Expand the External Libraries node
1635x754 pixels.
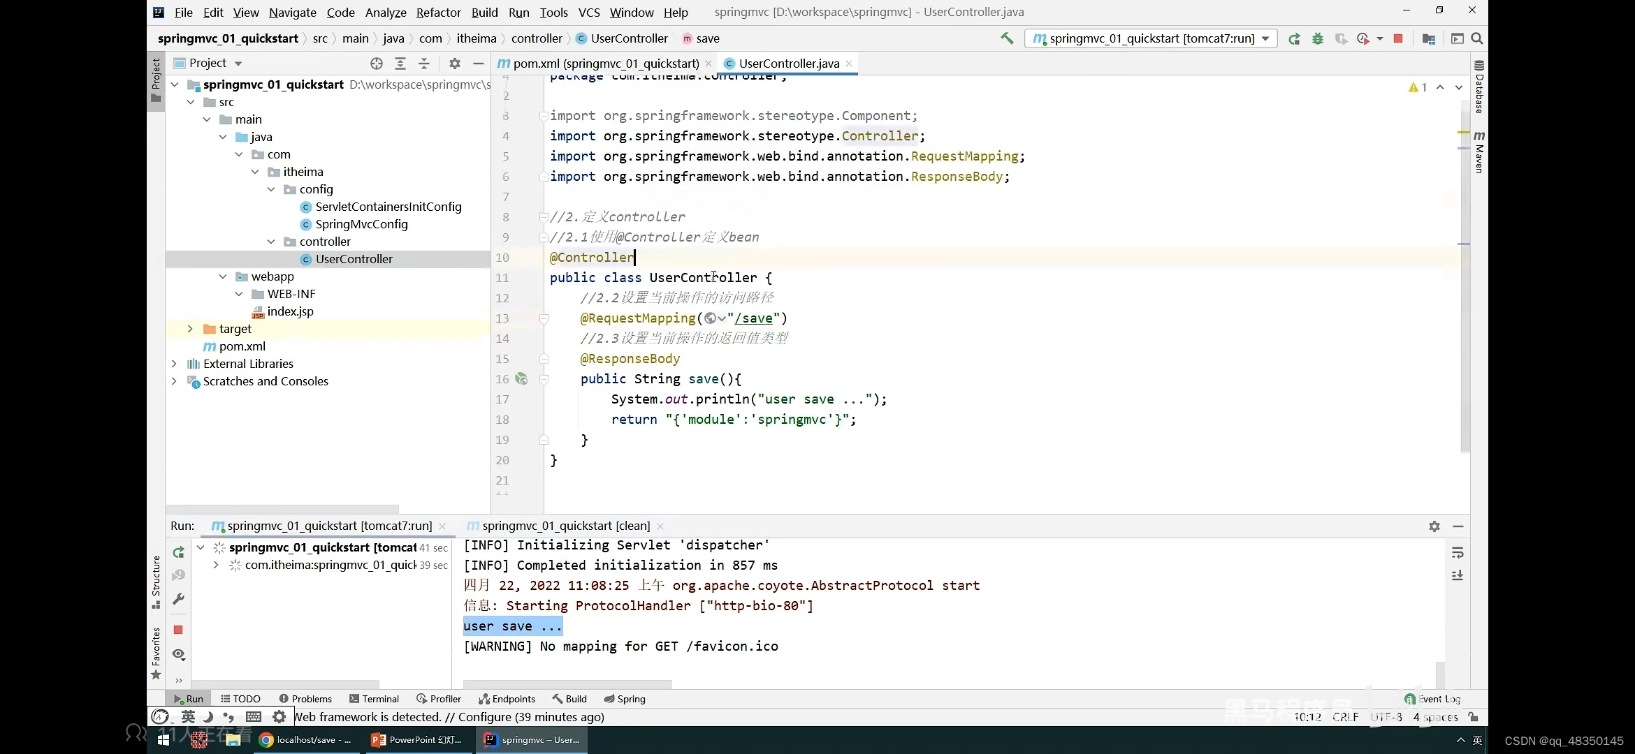pyautogui.click(x=174, y=364)
